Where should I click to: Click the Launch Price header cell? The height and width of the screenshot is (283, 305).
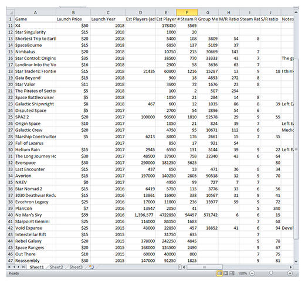tap(73, 19)
